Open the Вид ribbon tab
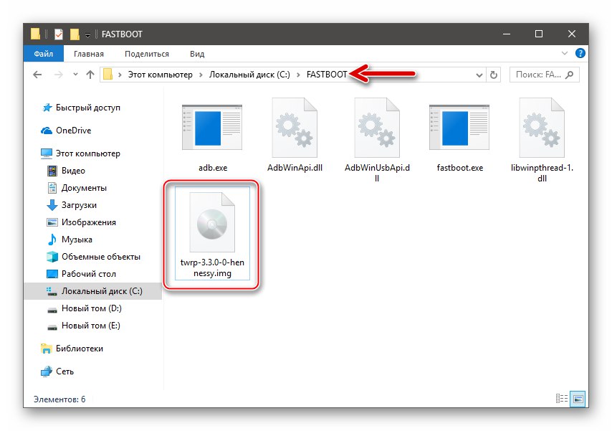This screenshot has width=612, height=431. click(x=197, y=54)
